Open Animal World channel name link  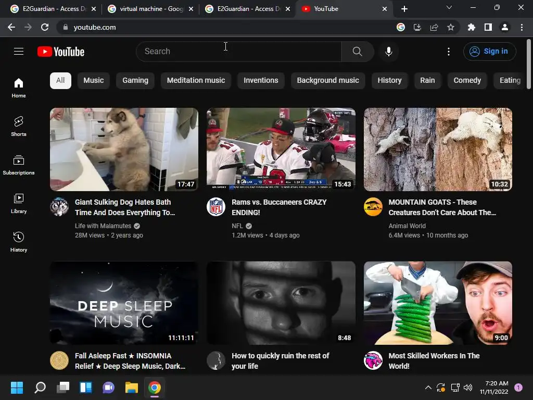407,226
